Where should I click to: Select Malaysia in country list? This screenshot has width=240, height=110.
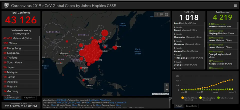coord(20,72)
